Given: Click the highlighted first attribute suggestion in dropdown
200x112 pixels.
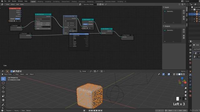Looking at the screenshot, I should (x=79, y=34).
